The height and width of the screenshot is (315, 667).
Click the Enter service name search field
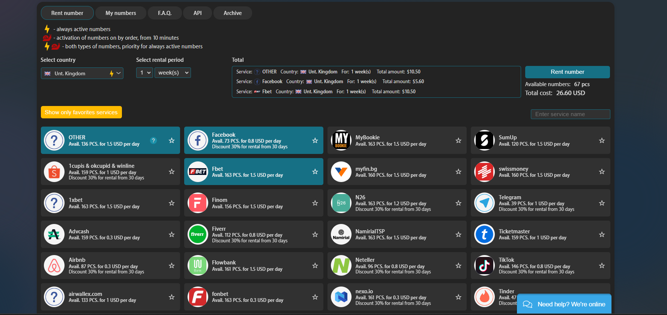click(571, 114)
